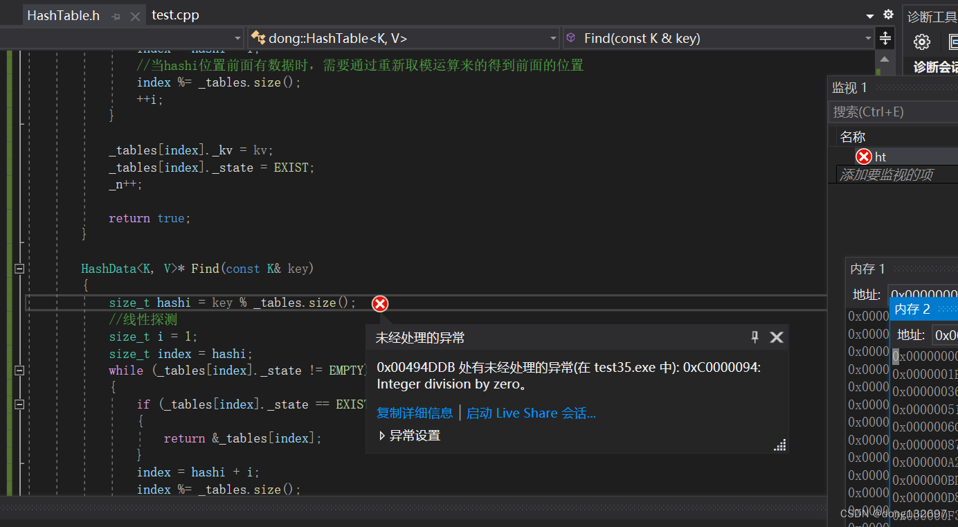Open the project scope dropdown
The height and width of the screenshot is (527, 958).
click(238, 38)
